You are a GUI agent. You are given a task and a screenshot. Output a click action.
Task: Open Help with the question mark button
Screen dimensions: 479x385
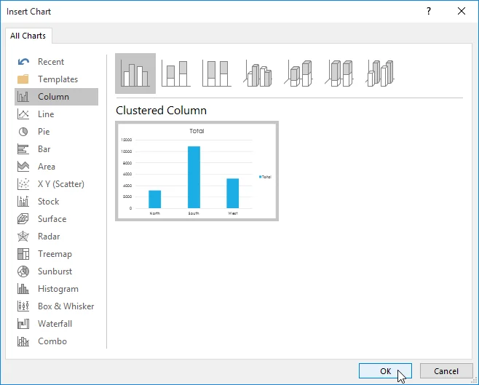[x=429, y=12]
